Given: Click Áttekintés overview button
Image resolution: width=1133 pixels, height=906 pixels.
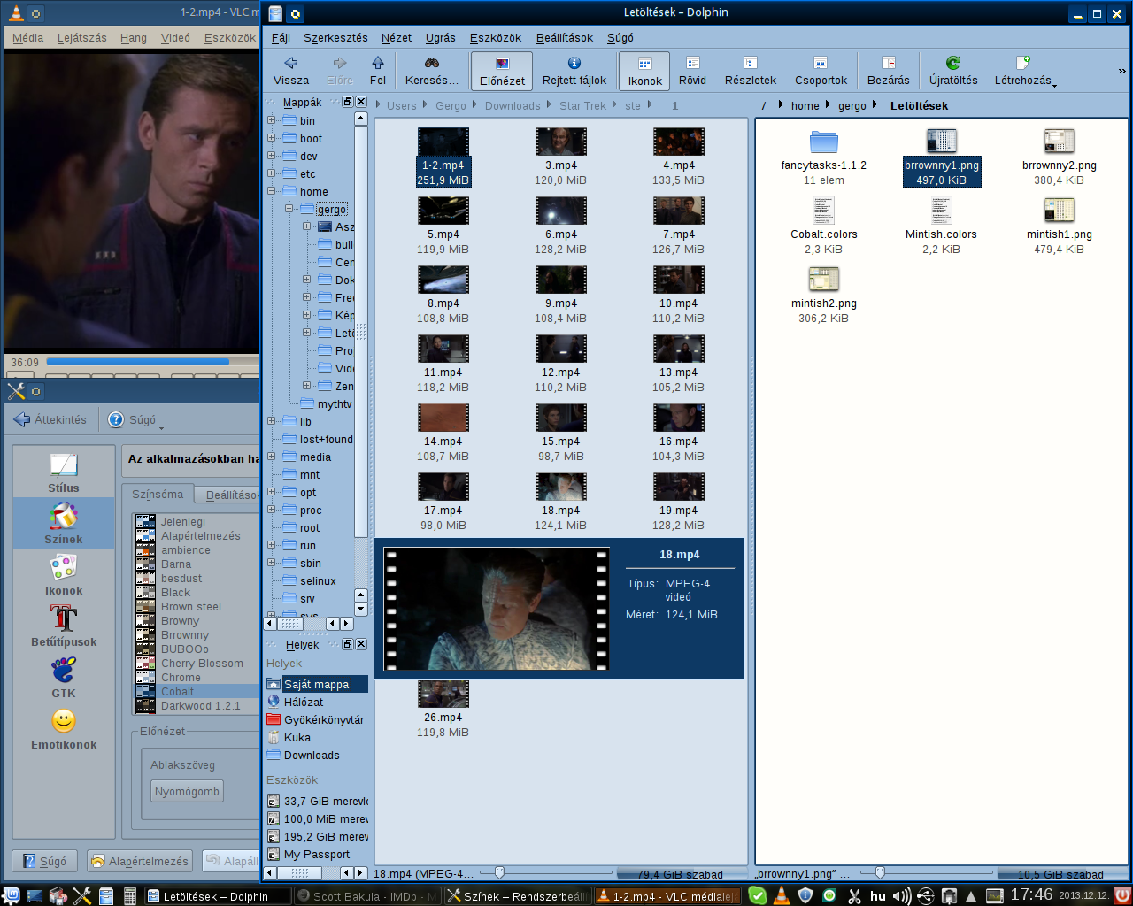Looking at the screenshot, I should tap(50, 419).
